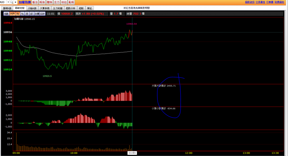Click the price value 10958.2
Screen dimensions: 288x156
[67, 14]
